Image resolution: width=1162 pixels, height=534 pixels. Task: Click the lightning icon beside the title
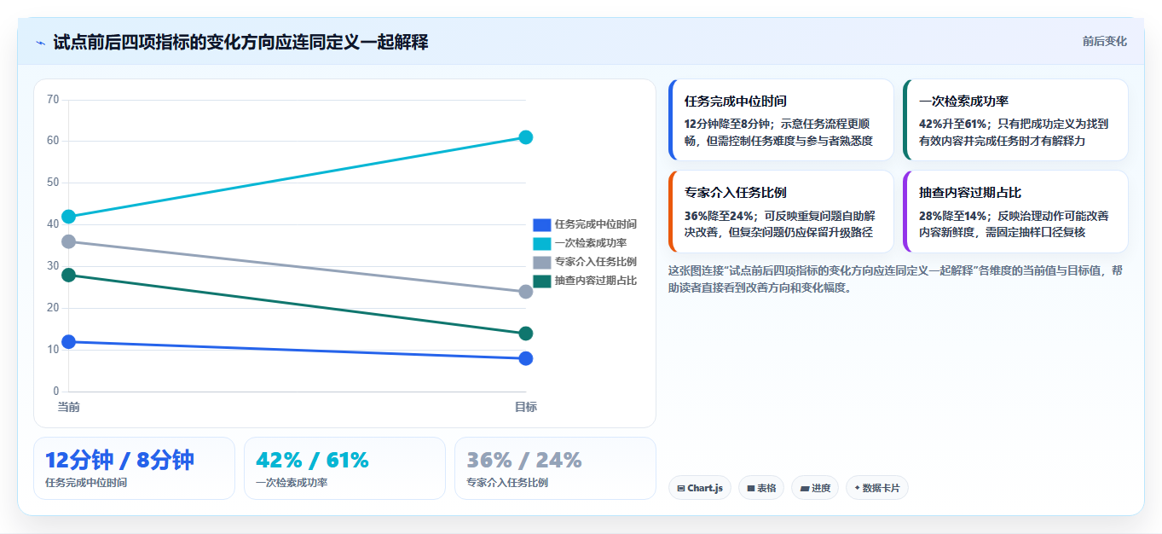tap(41, 42)
